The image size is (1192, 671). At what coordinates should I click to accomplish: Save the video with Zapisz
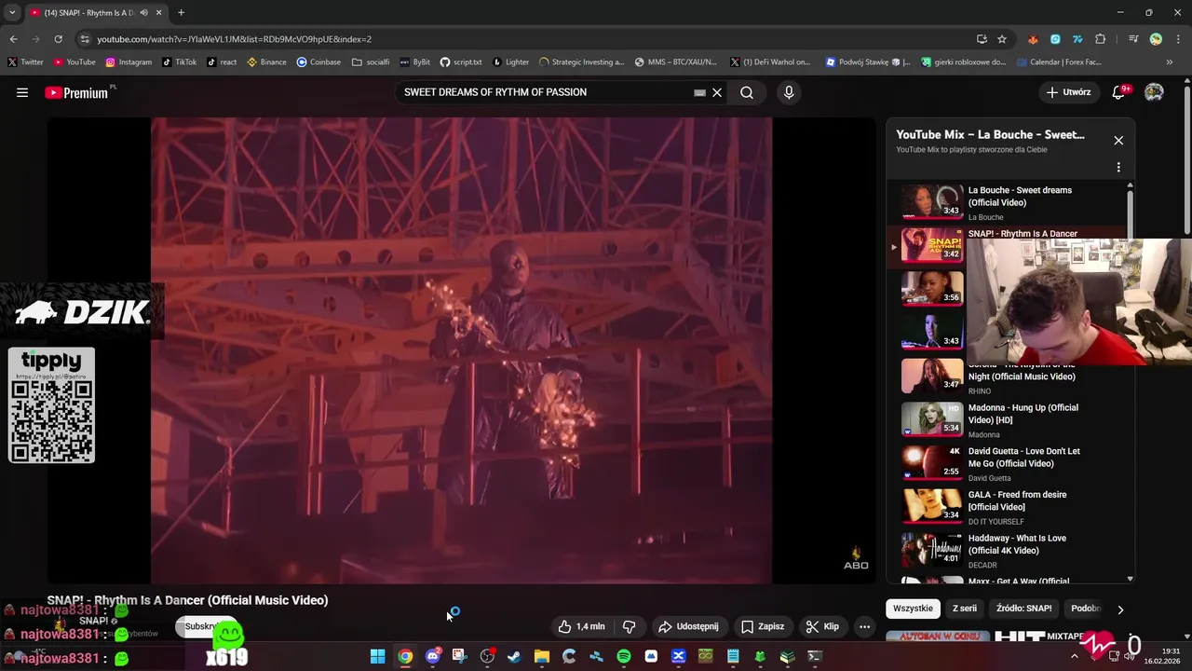click(763, 626)
